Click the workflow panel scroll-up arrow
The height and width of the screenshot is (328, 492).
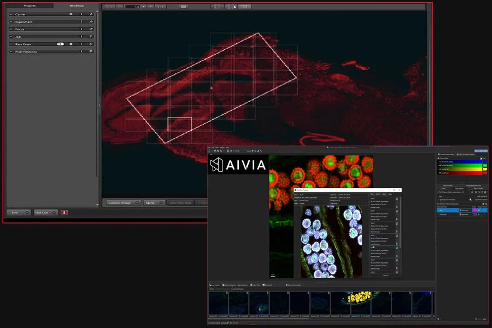97,11
